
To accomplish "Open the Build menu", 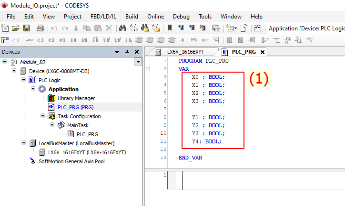I will tap(132, 16).
